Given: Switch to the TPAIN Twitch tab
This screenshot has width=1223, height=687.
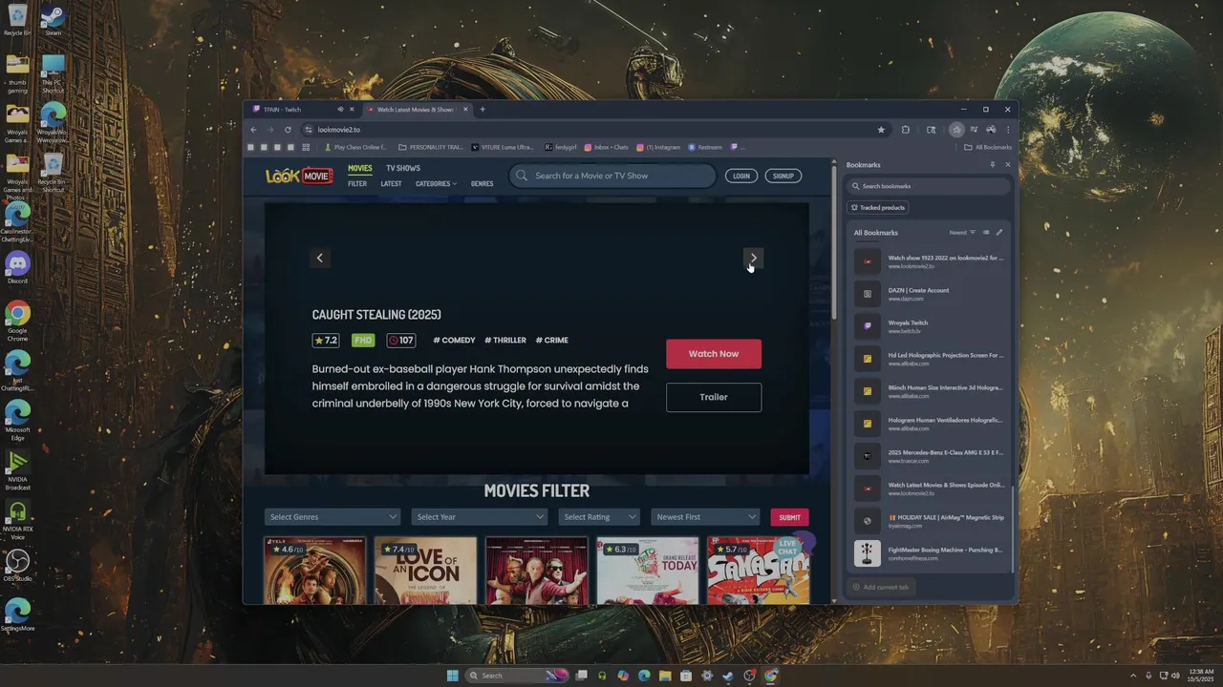Looking at the screenshot, I should pos(295,109).
